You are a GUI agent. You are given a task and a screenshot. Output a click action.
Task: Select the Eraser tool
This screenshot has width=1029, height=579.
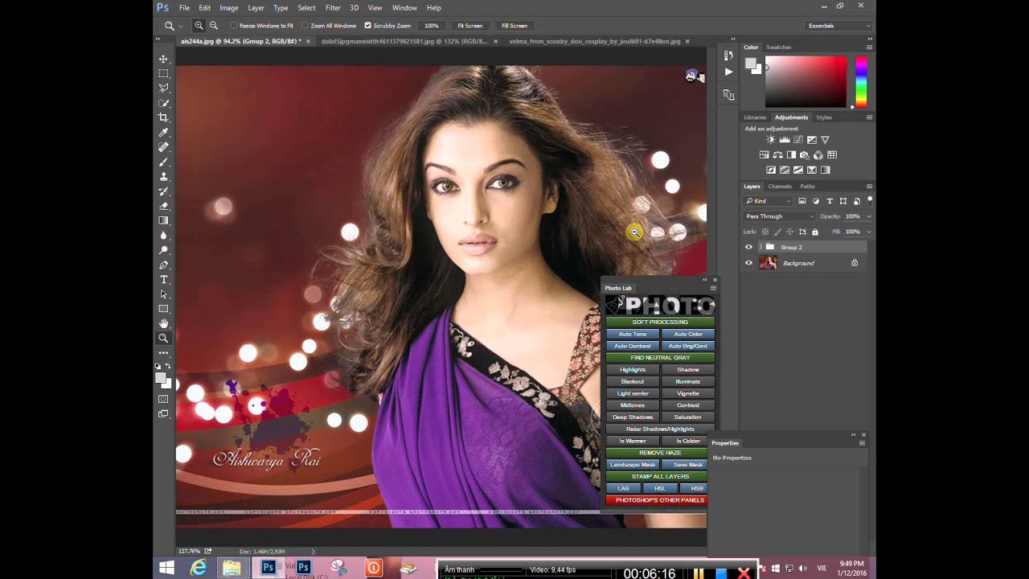click(163, 206)
